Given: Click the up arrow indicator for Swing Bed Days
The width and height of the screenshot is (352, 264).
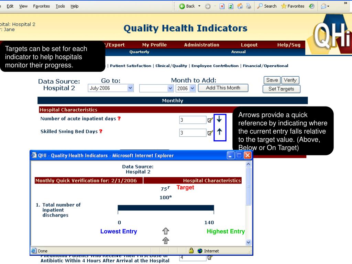Looking at the screenshot, I should tap(219, 132).
